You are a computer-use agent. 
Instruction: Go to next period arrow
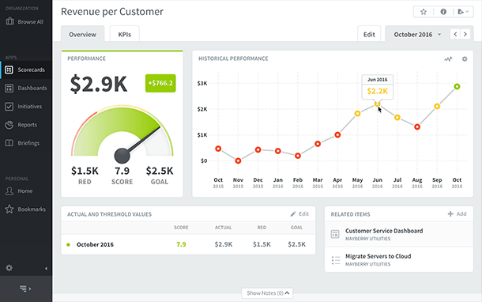click(x=465, y=34)
